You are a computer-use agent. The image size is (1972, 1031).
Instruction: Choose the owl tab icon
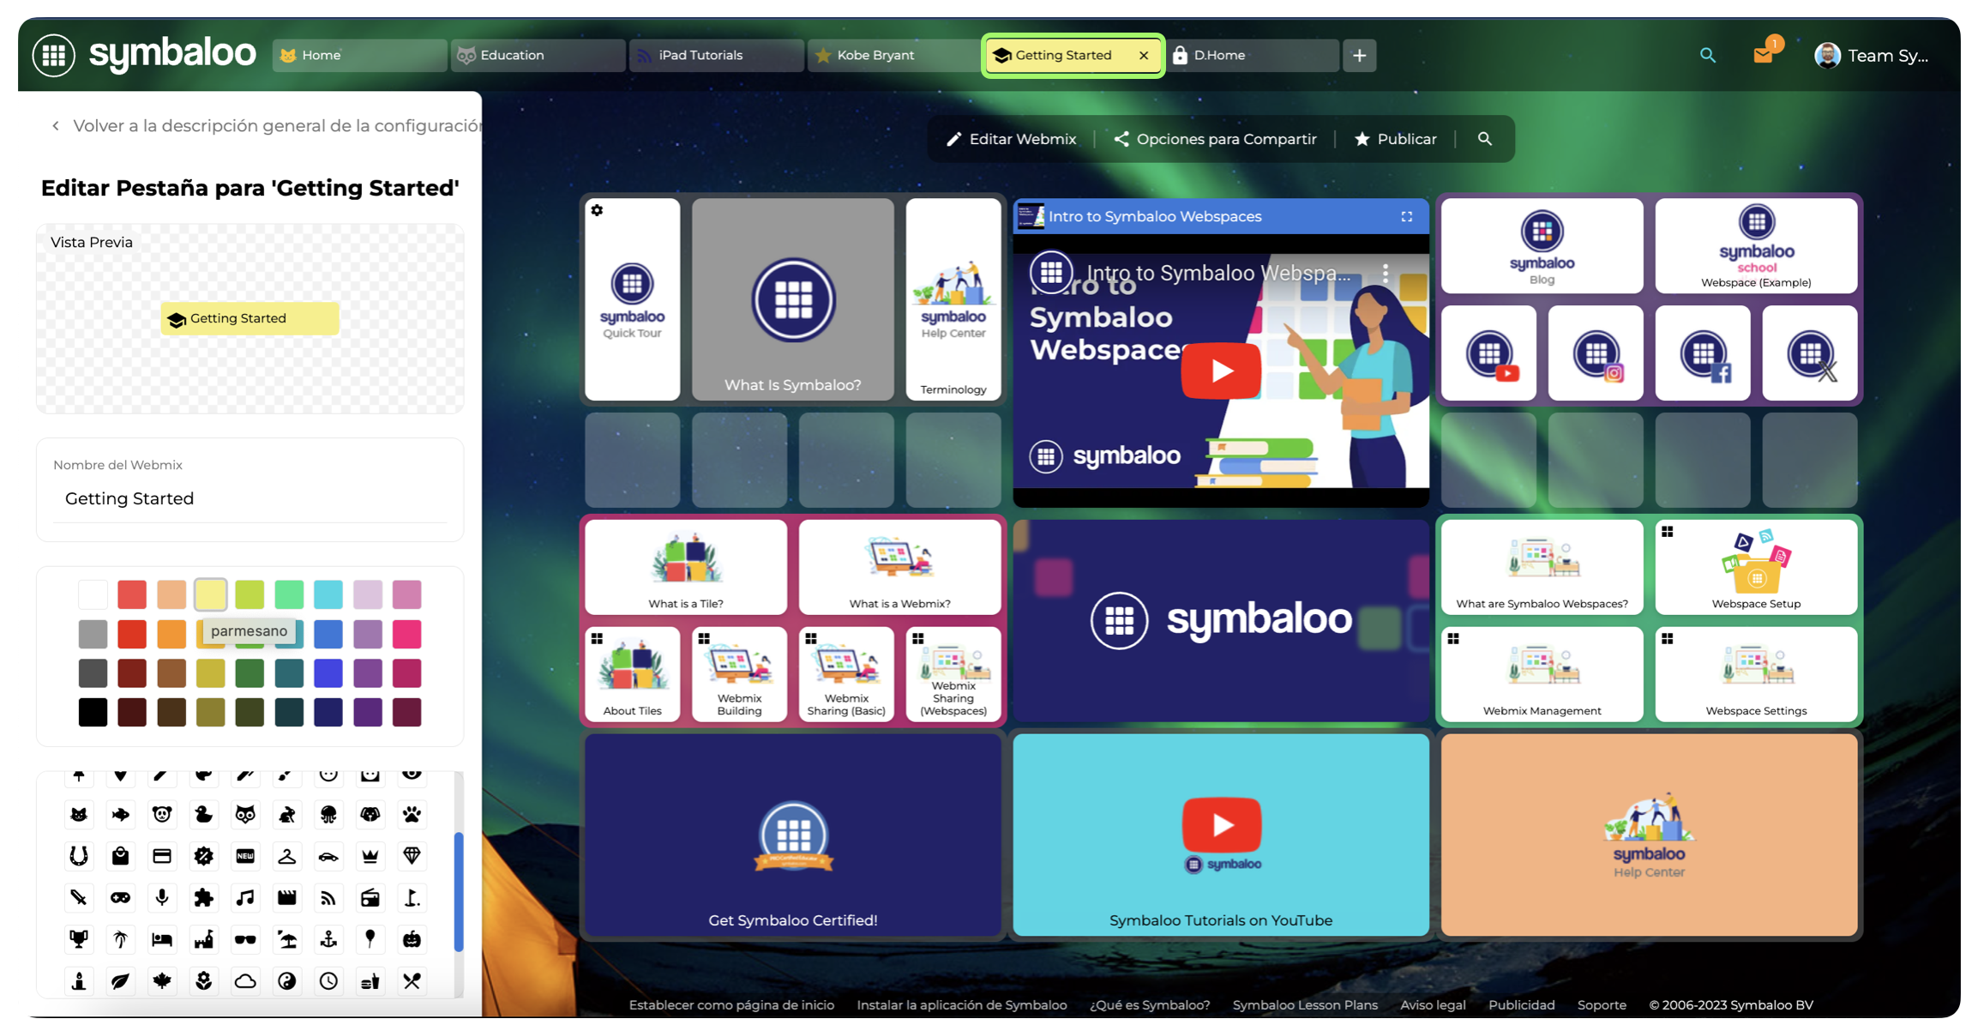245,814
